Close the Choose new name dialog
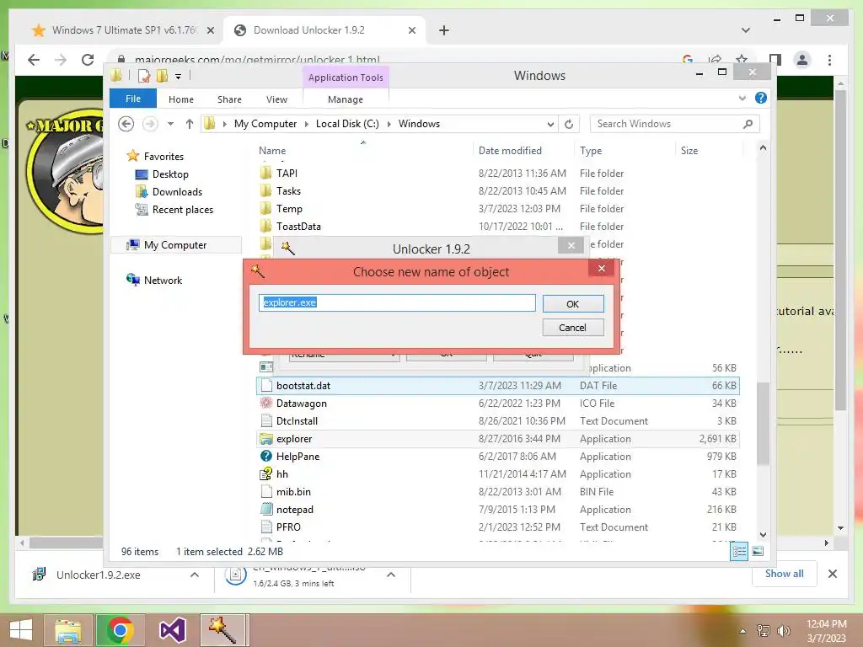 pyautogui.click(x=601, y=269)
